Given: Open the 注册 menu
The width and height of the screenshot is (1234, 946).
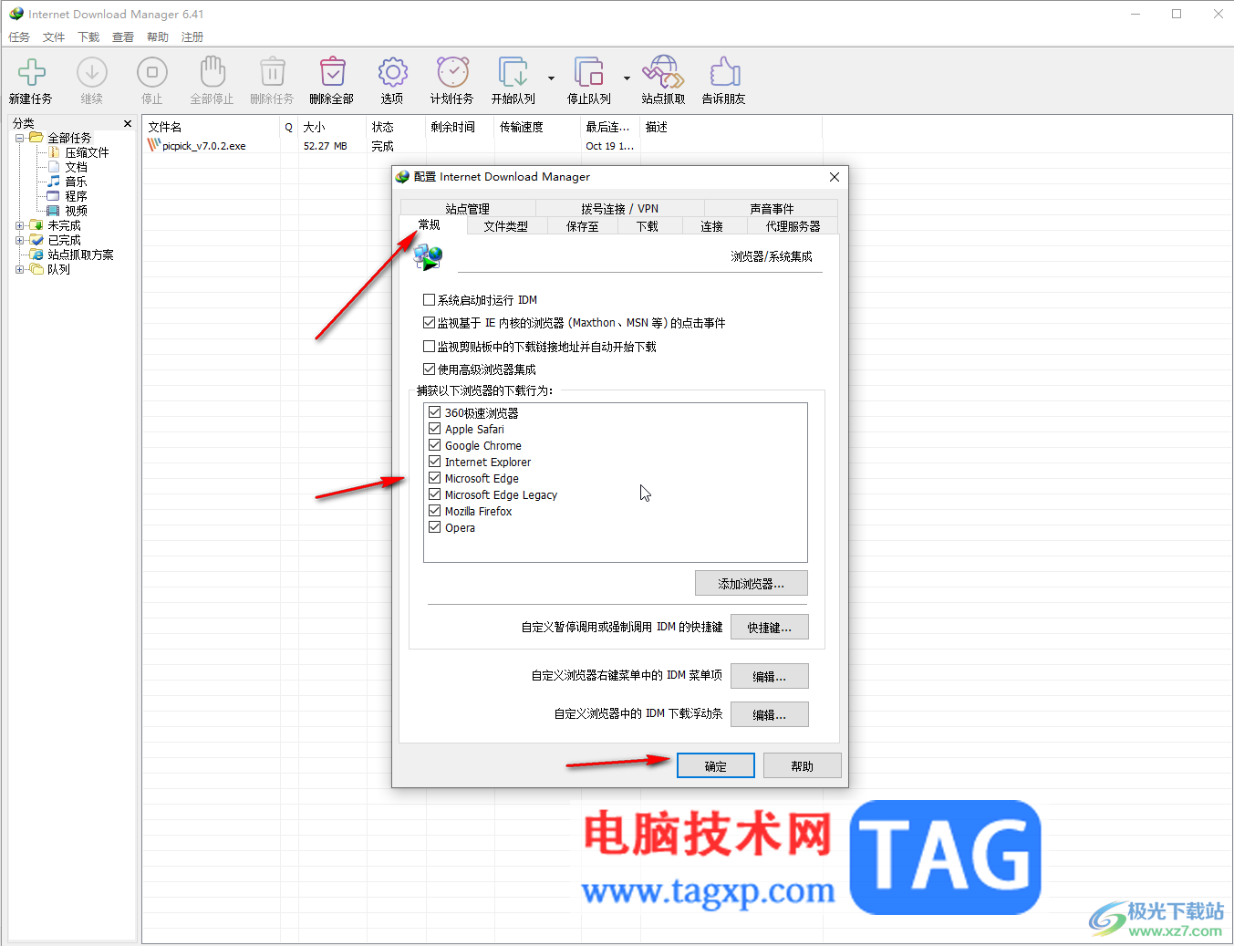Looking at the screenshot, I should pos(192,37).
